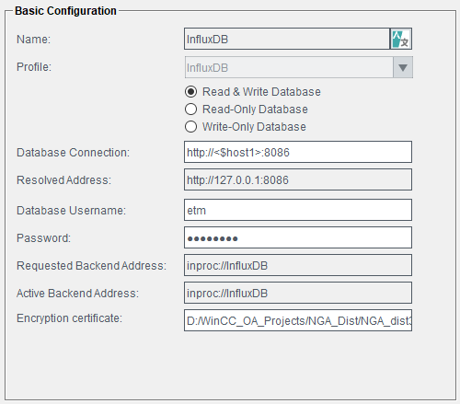This screenshot has width=460, height=404.
Task: Select the Requested Backend Address field
Action: pos(298,265)
